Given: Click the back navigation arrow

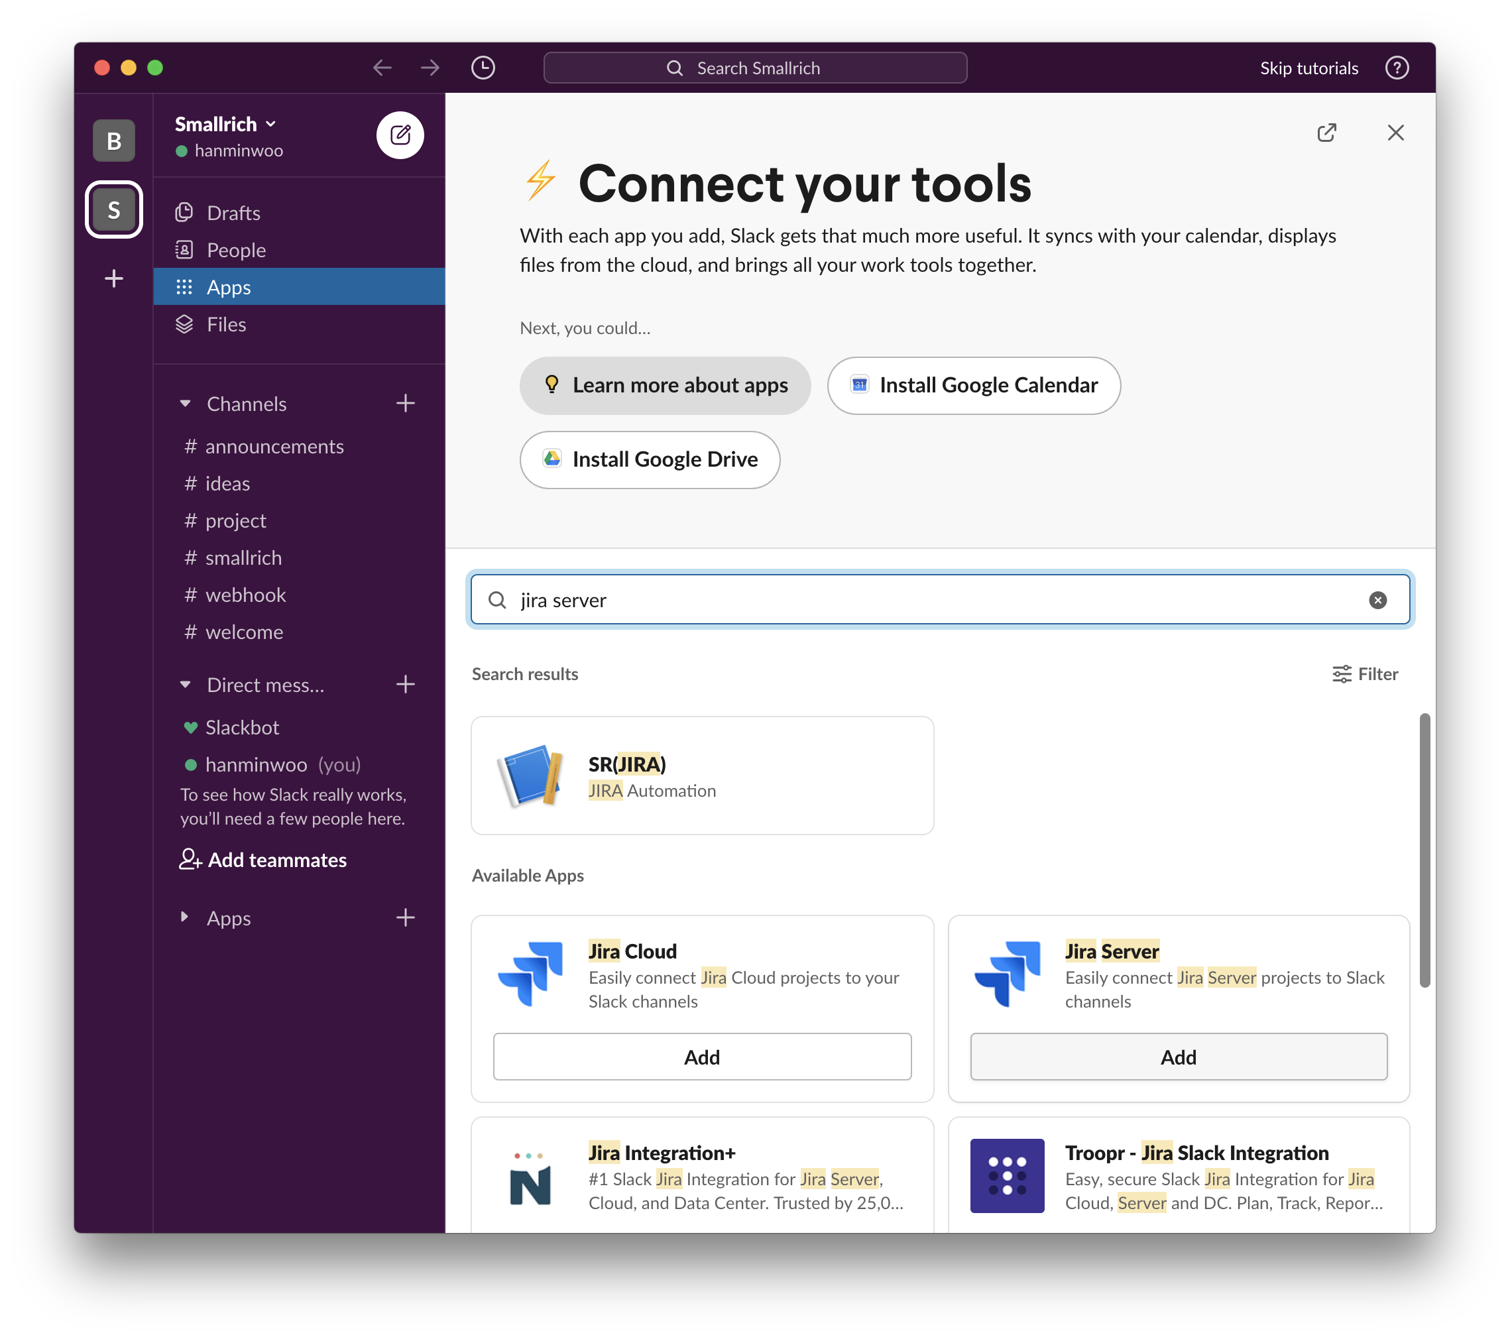Looking at the screenshot, I should [382, 68].
